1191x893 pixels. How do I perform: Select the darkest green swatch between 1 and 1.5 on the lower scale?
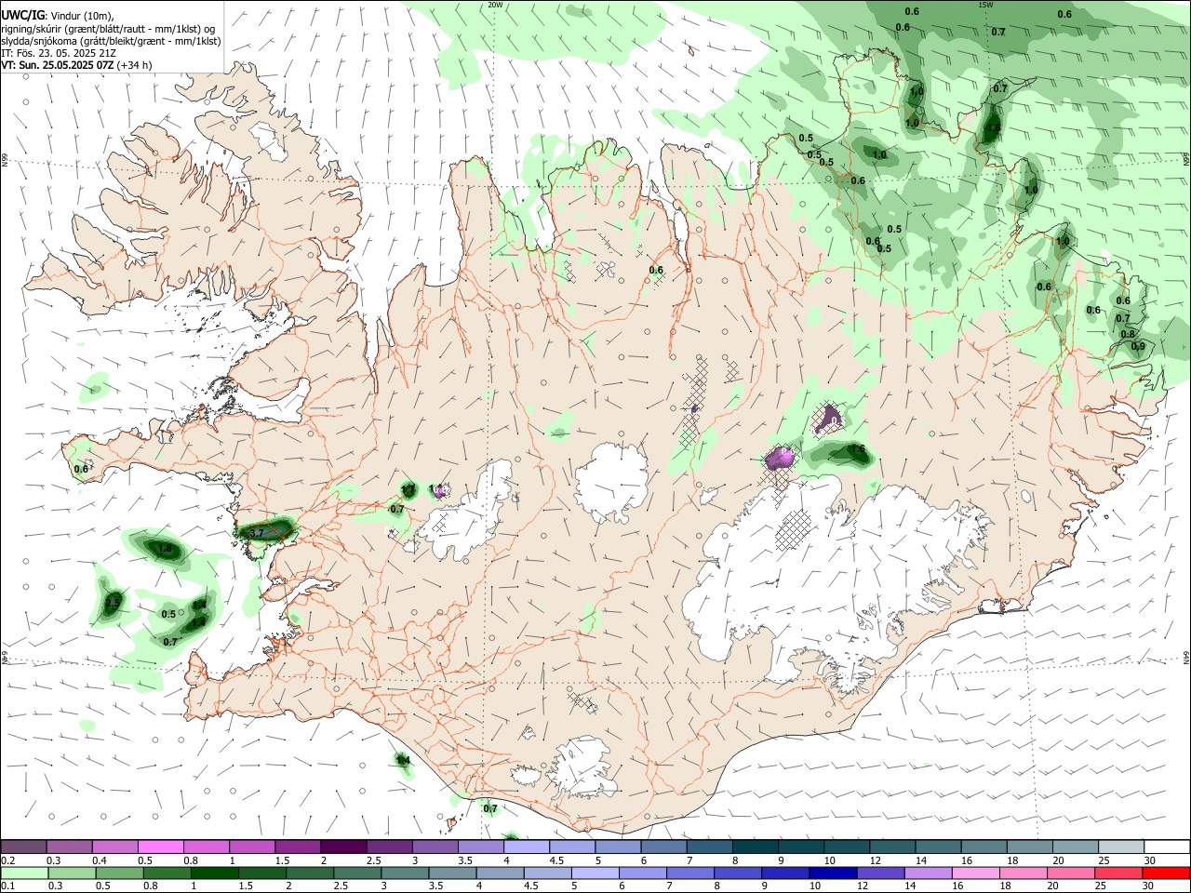[x=214, y=873]
